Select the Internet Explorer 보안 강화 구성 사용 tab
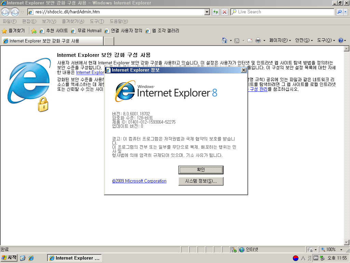This screenshot has height=263, width=350. point(52,41)
